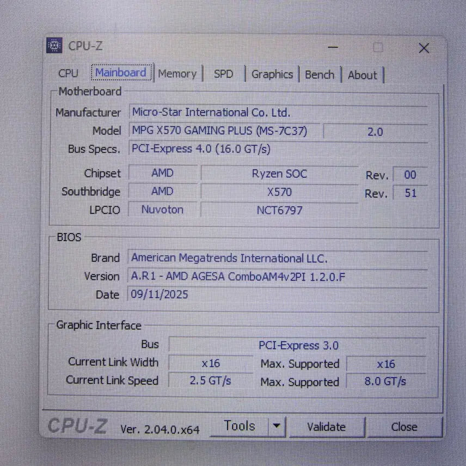Viewport: 466px width, 466px height.
Task: Click the Southbridge vendor AMD value
Action: click(162, 191)
